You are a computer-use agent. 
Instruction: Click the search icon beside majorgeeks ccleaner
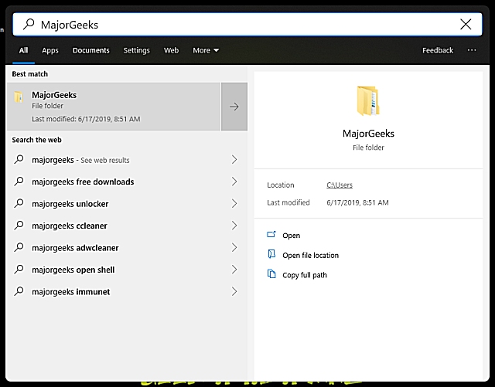[19, 226]
